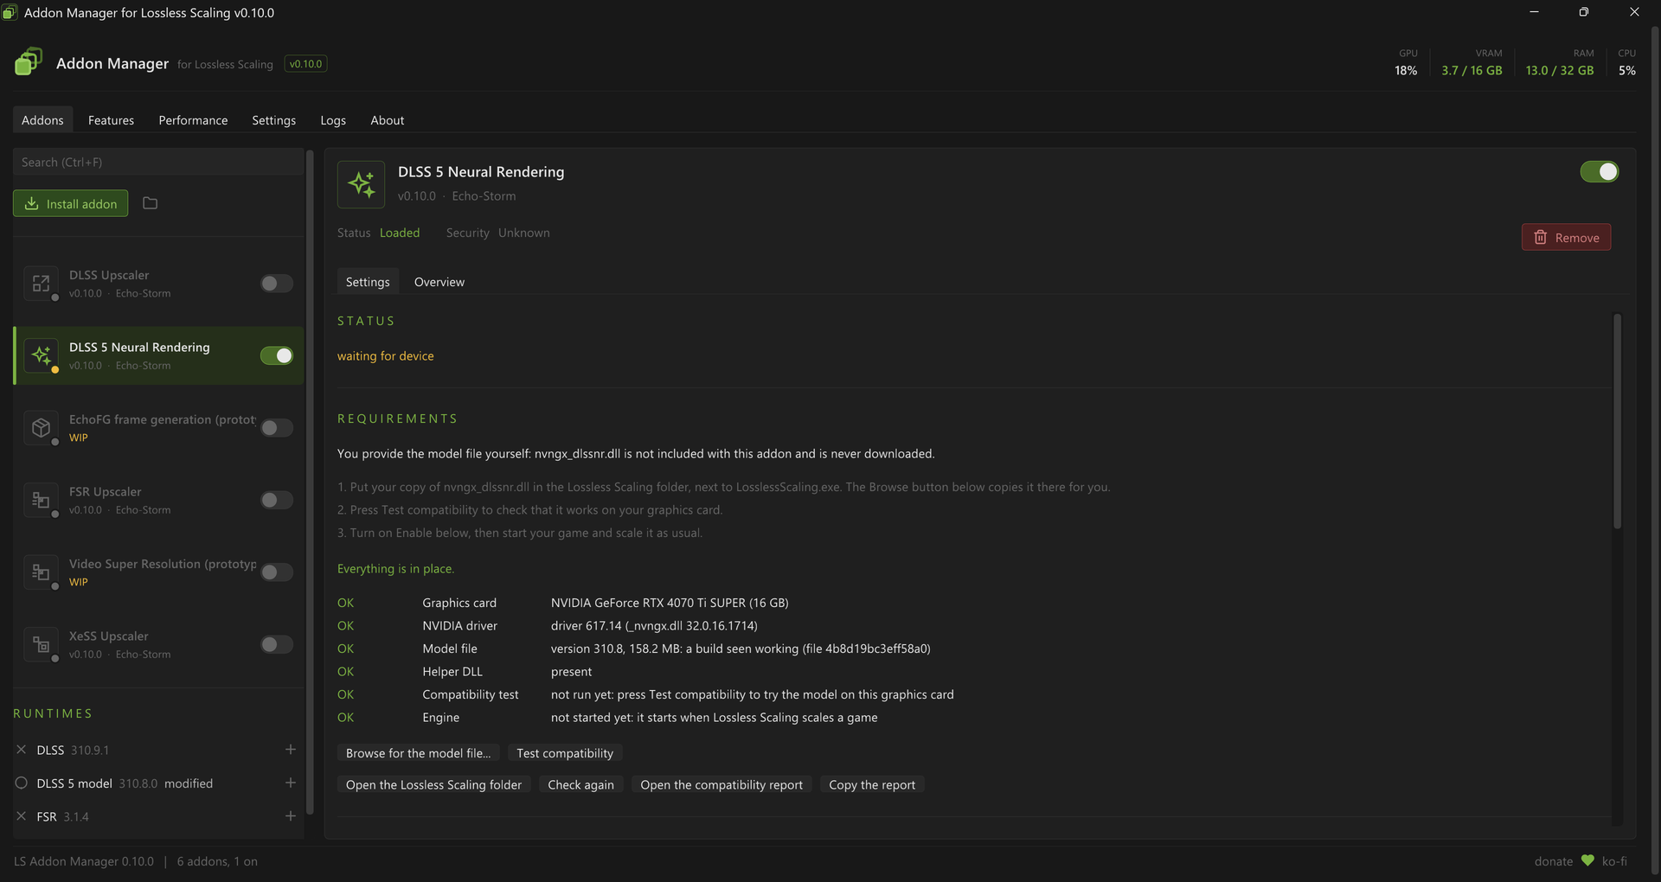Click the DLSS 5 Neural Rendering sparkle icon in list
The image size is (1661, 882).
pyautogui.click(x=41, y=355)
